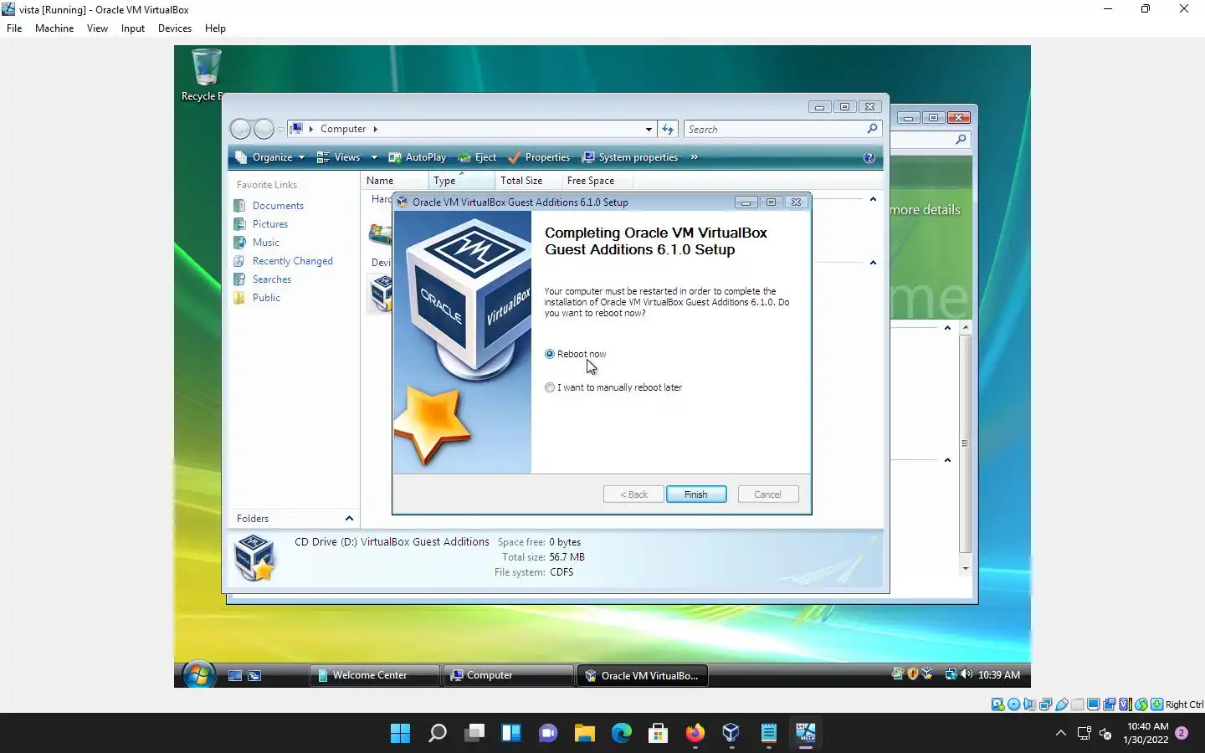Image resolution: width=1205 pixels, height=753 pixels.
Task: Switch to Computer taskbar button
Action: pos(509,675)
